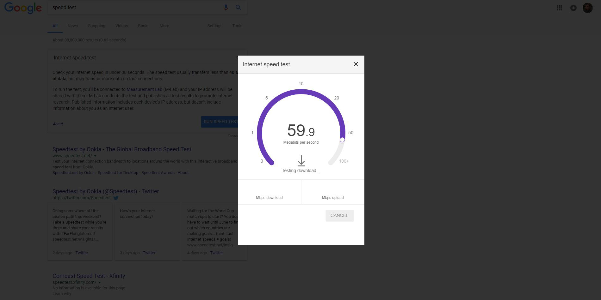The image size is (601, 300).
Task: Expand the dropdown arrow next to www.speedtest.net
Action: pos(95,156)
